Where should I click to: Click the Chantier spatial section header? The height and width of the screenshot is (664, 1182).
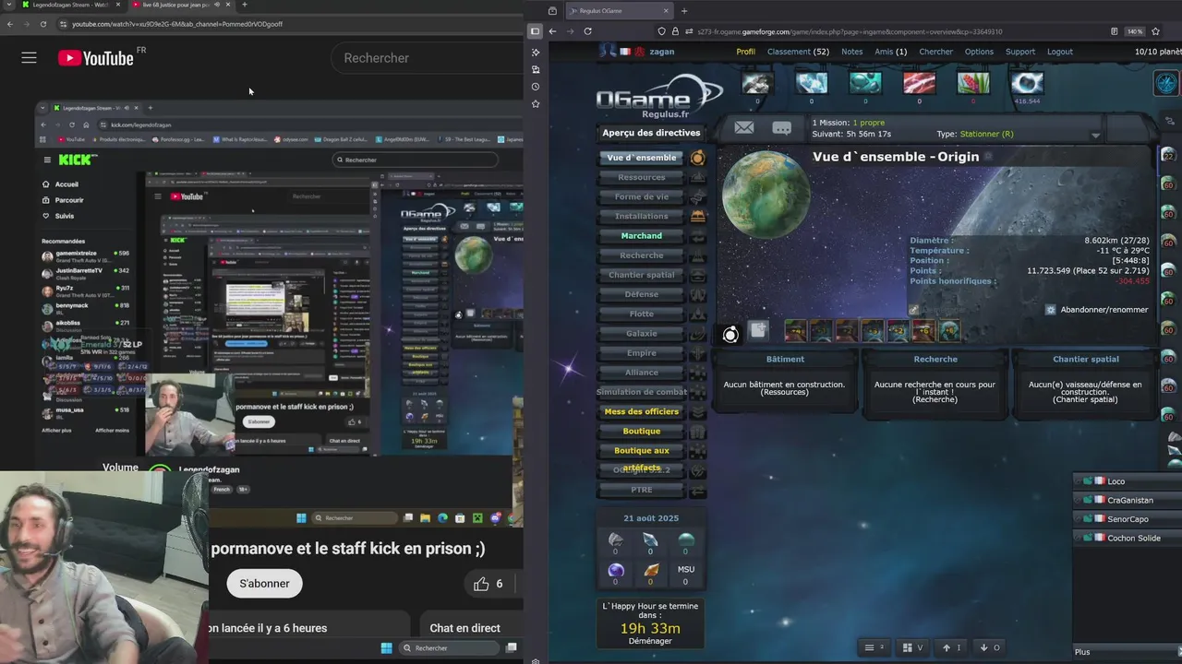[x=1085, y=359]
